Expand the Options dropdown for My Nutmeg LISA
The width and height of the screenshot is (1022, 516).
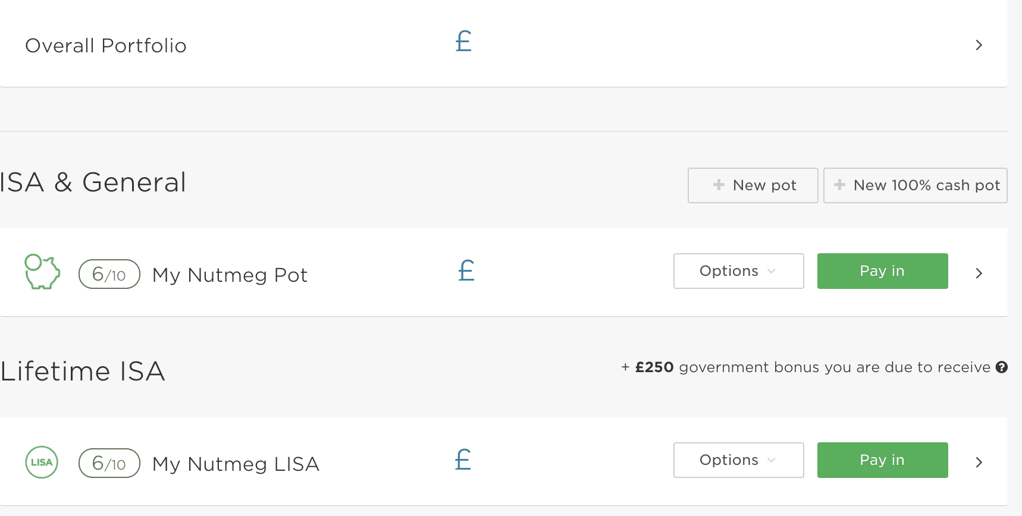(738, 460)
